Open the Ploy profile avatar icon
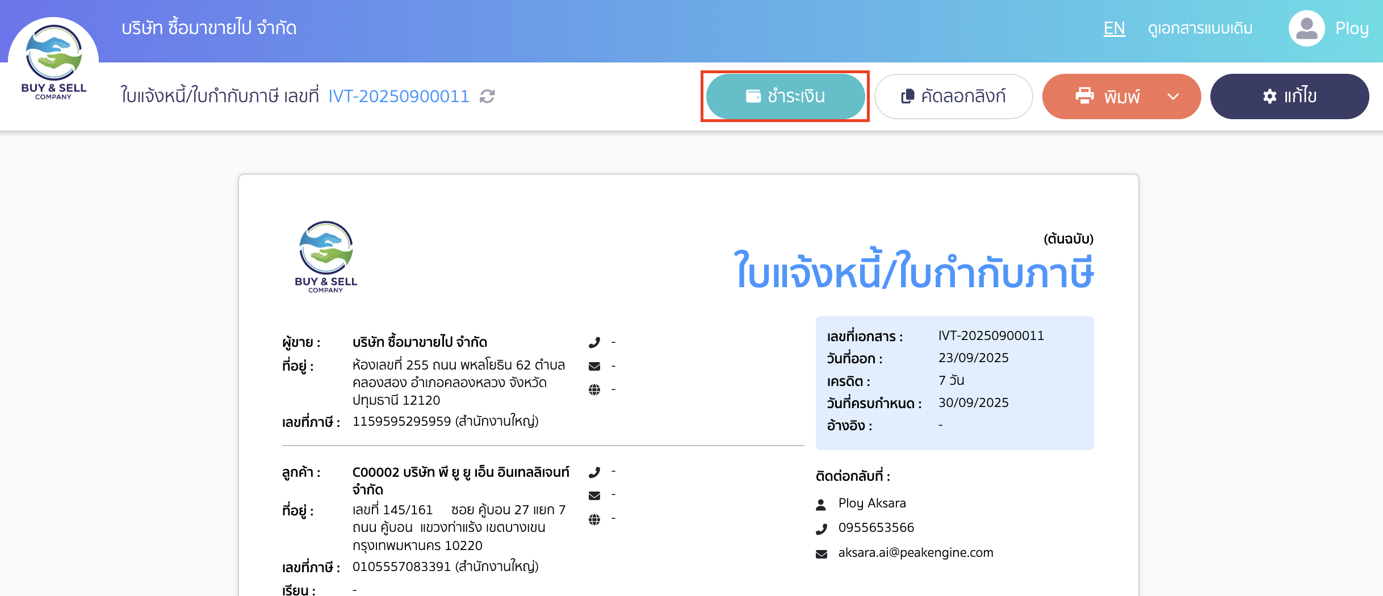 pos(1306,27)
